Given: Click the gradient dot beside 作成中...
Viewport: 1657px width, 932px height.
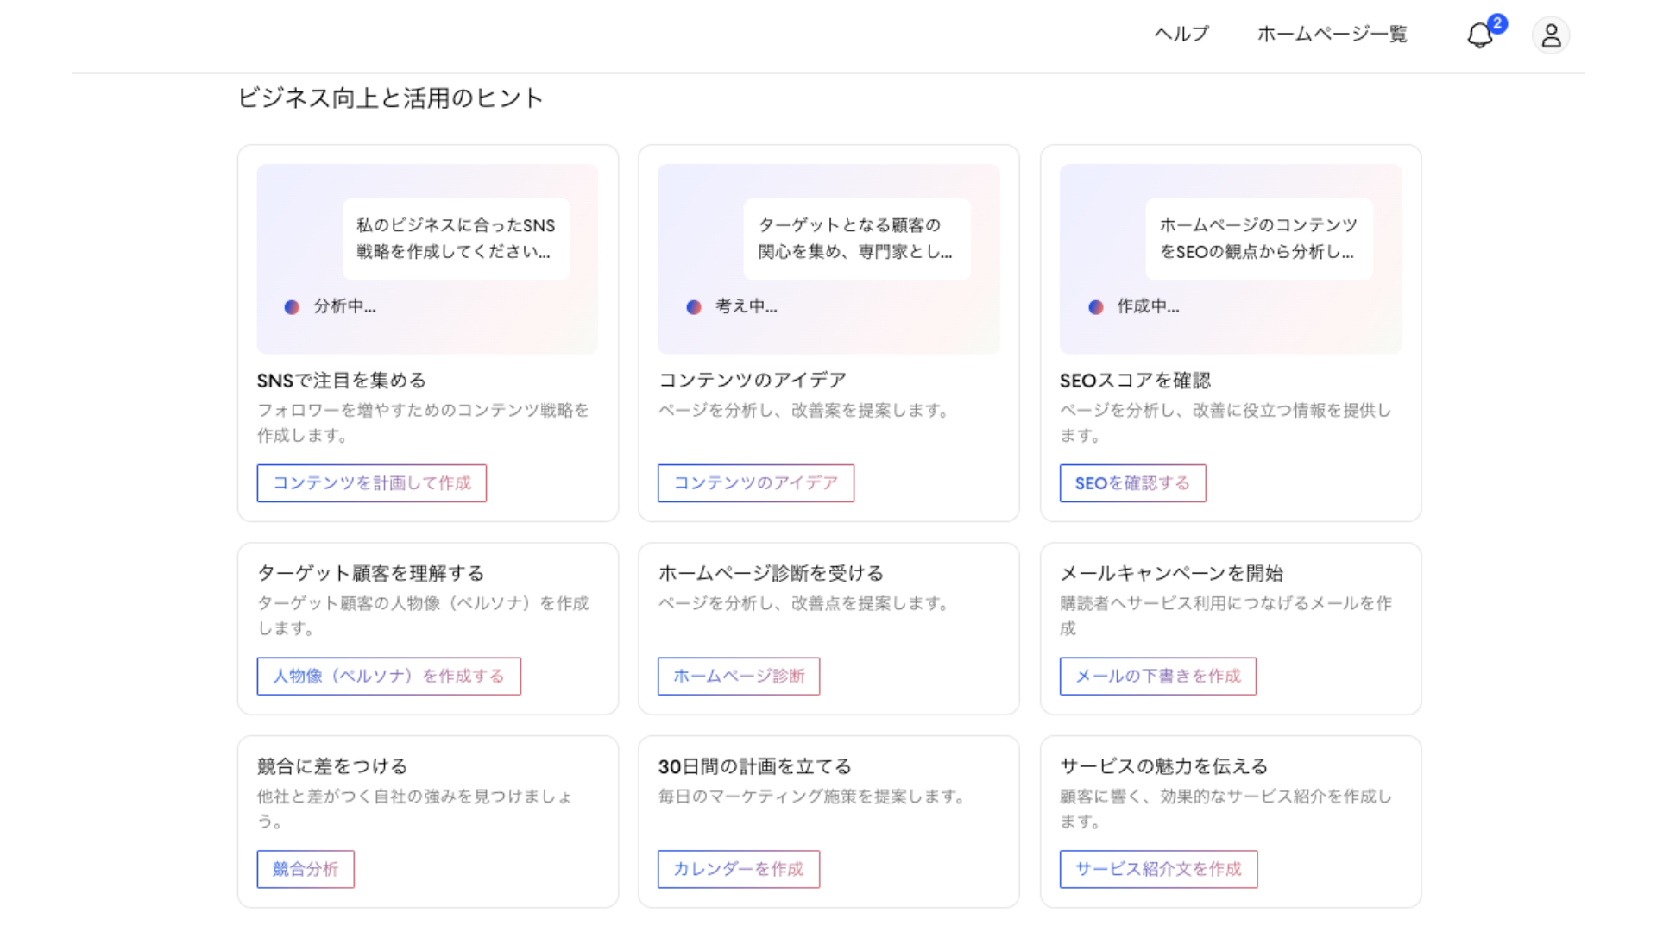Looking at the screenshot, I should [x=1096, y=307].
